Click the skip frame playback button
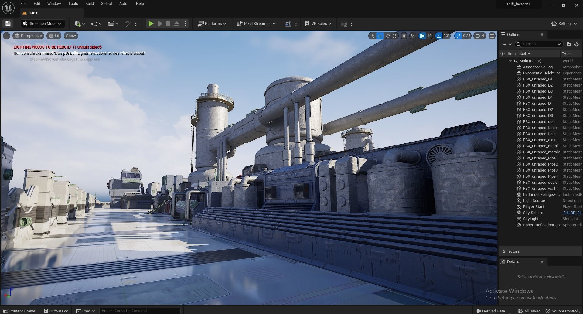Image resolution: width=583 pixels, height=314 pixels. (x=160, y=24)
